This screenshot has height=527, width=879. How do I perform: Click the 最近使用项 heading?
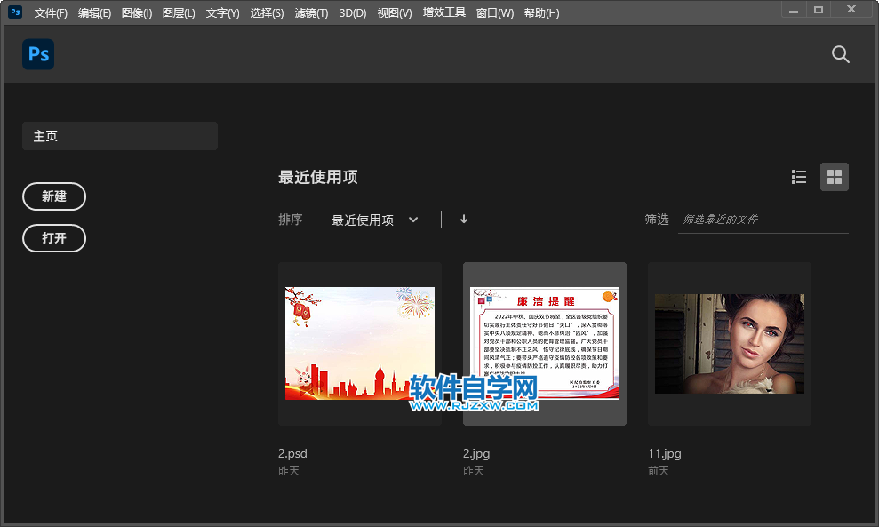coord(318,177)
